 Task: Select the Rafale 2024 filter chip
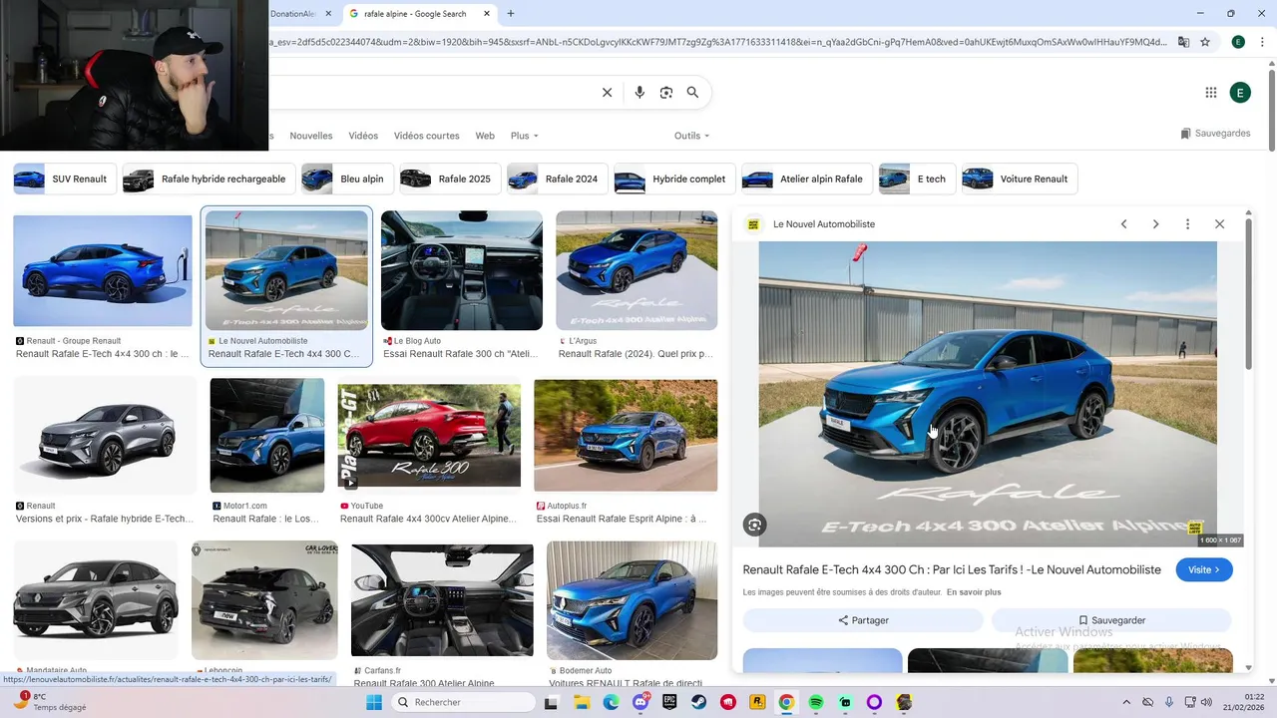tap(557, 179)
